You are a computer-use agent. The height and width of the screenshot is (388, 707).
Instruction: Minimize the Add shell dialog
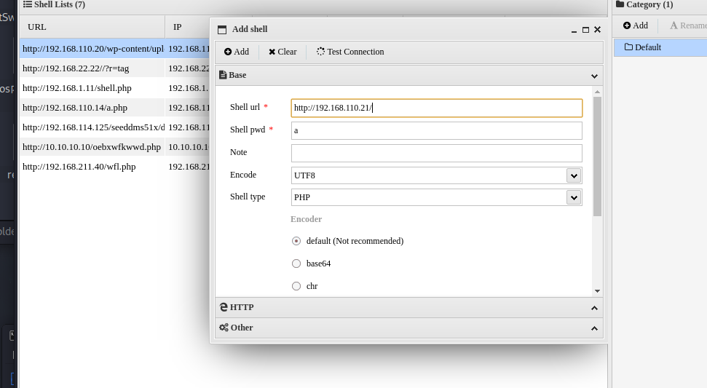point(574,30)
